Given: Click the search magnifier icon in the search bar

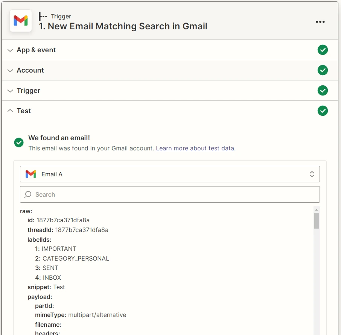Looking at the screenshot, I should [x=27, y=194].
